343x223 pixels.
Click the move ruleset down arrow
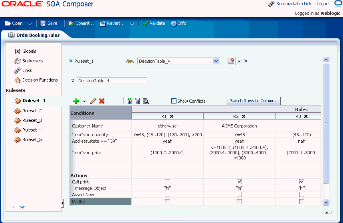tap(22, 207)
